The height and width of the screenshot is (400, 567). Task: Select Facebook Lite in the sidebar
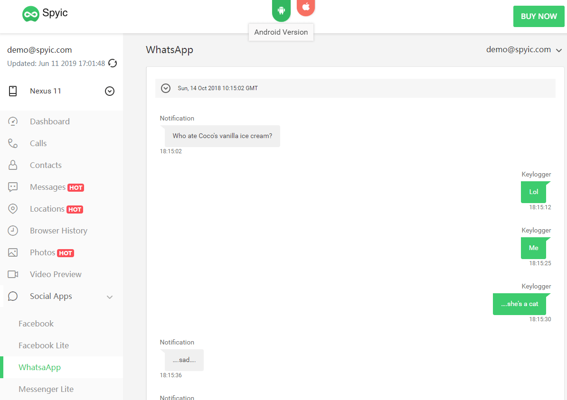44,345
